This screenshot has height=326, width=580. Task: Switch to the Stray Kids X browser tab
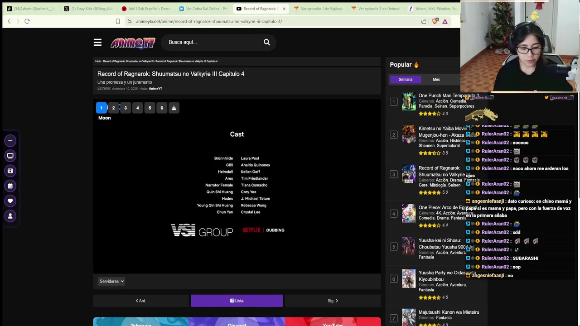(x=88, y=9)
